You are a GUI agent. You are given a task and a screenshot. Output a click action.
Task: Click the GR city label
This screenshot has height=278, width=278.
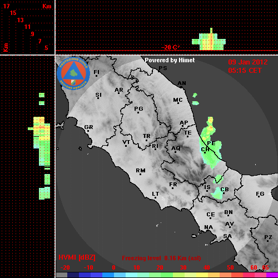pos(88,127)
